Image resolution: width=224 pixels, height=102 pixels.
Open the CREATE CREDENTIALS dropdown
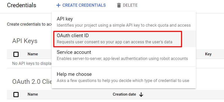click(81, 5)
